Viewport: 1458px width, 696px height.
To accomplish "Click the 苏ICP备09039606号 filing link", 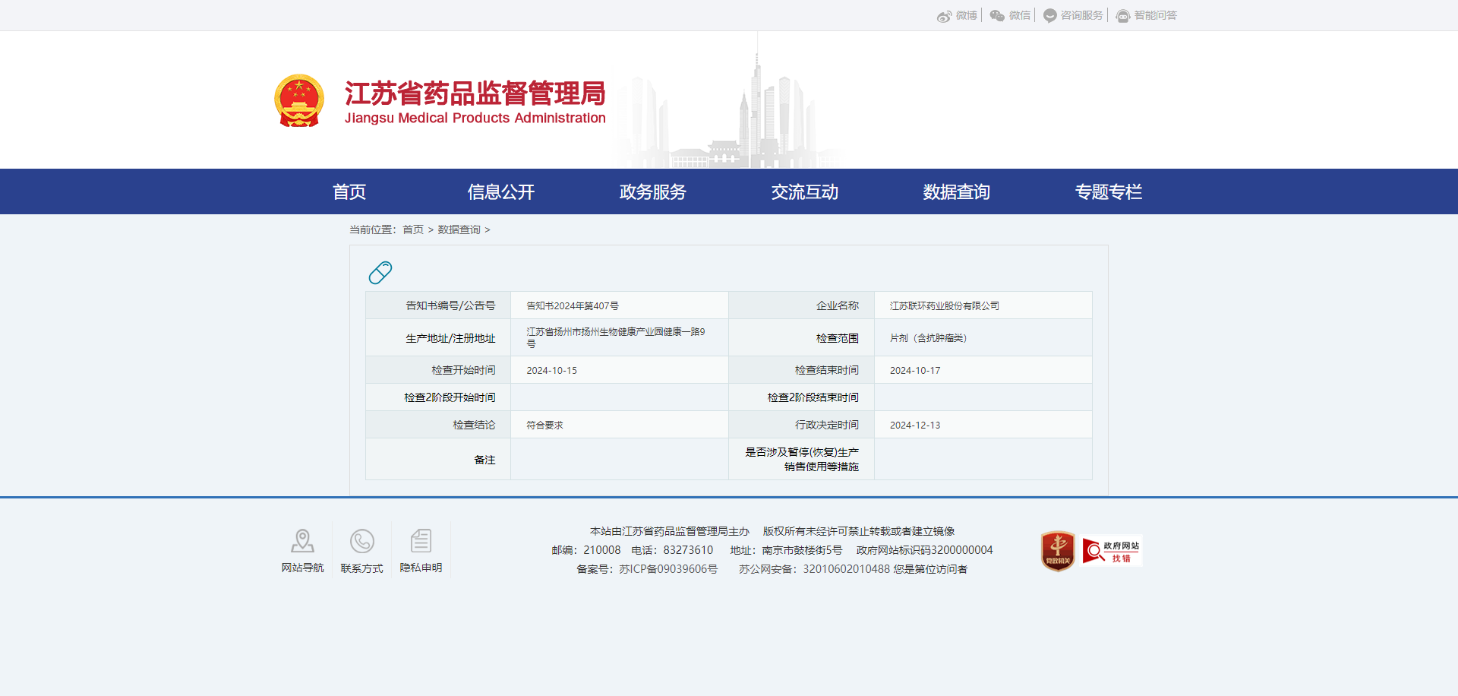I will [669, 568].
